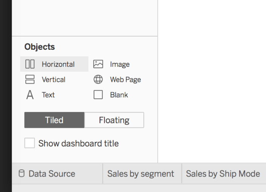Select the Text object 'A' icon

pos(30,95)
